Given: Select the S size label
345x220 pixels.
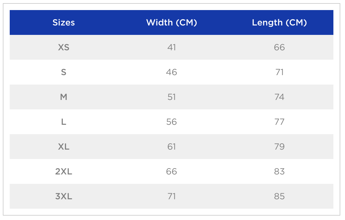Looking at the screenshot, I should pyautogui.click(x=64, y=72).
